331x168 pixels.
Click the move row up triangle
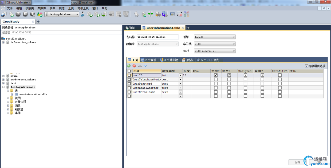click(x=140, y=66)
